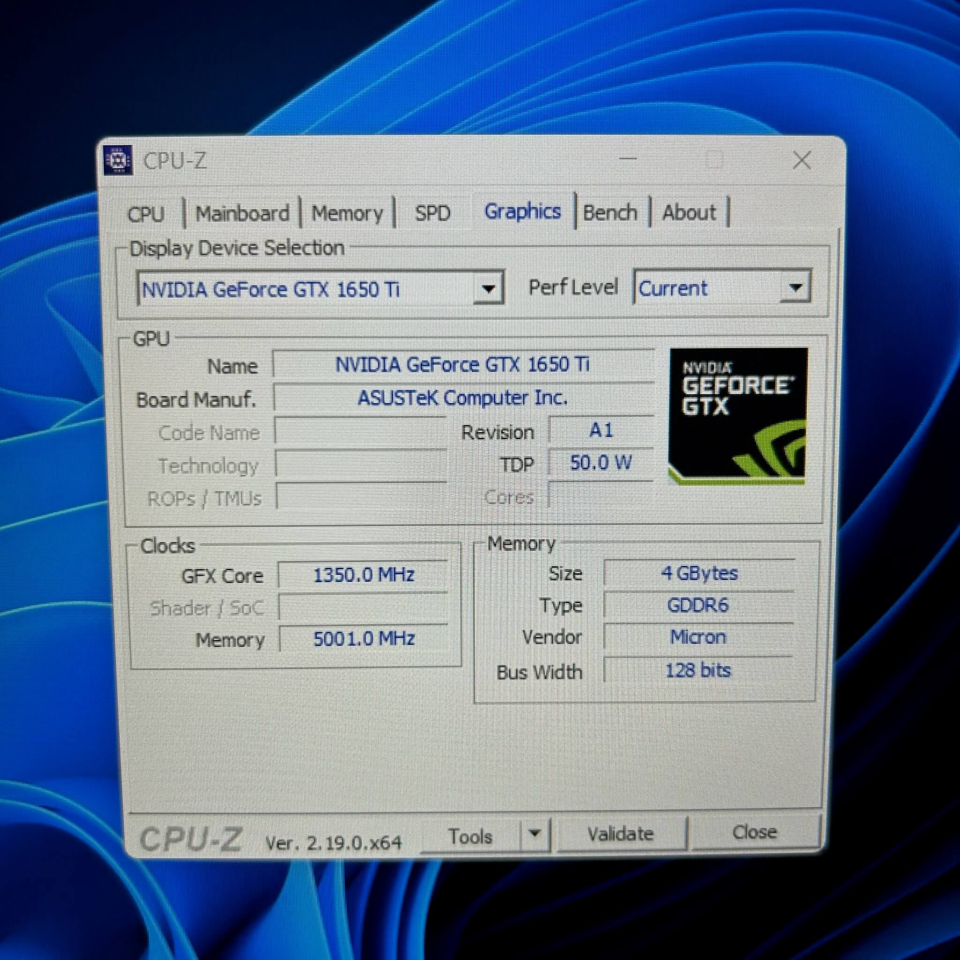Select the SPD tab
This screenshot has width=960, height=960.
click(432, 214)
